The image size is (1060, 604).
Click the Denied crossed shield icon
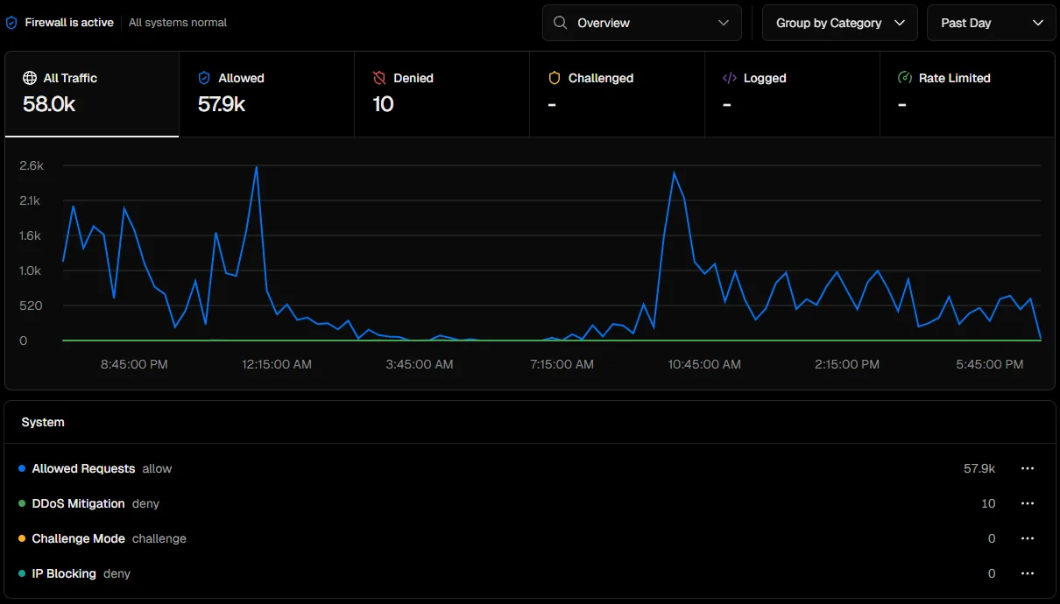tap(379, 78)
